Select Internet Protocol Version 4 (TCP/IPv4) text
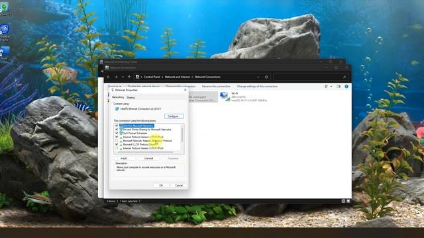Viewport: 424px width, 238px height. click(143, 137)
